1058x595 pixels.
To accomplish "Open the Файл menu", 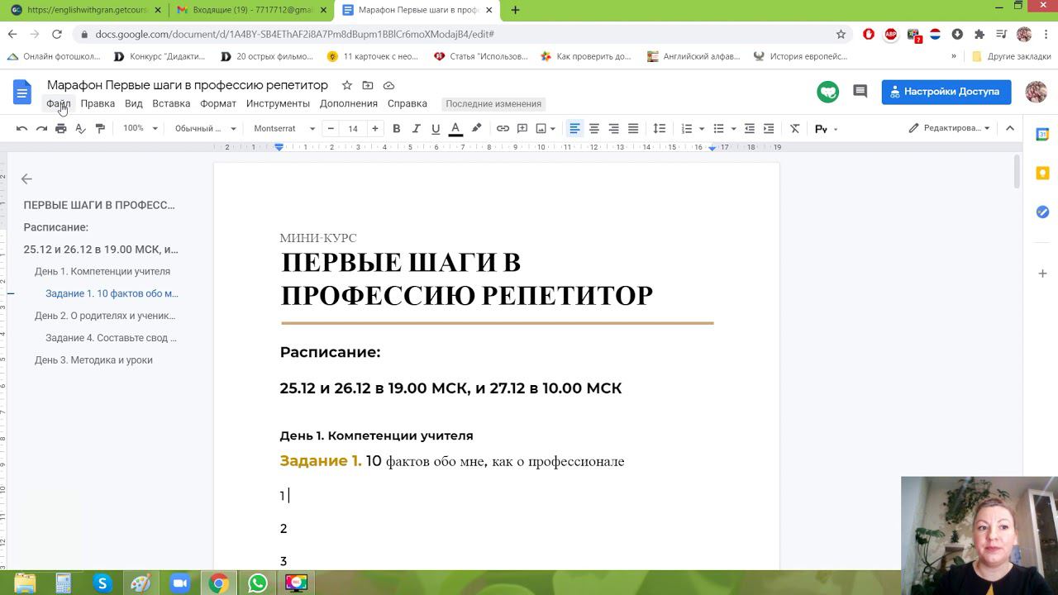I will click(x=58, y=103).
